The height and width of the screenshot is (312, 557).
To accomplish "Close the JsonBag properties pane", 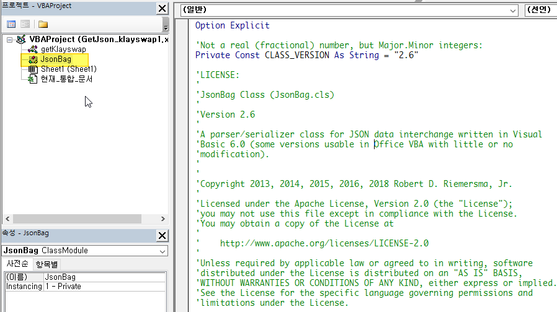I will [163, 235].
